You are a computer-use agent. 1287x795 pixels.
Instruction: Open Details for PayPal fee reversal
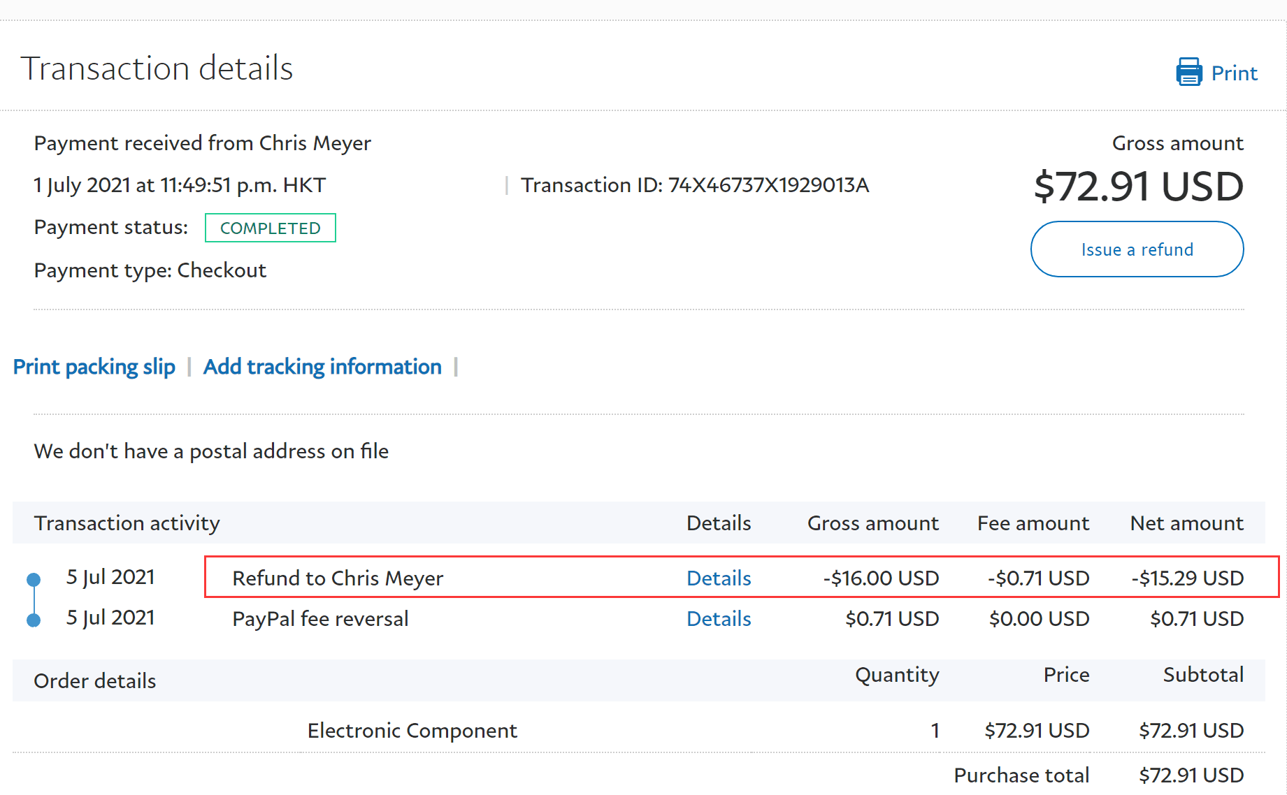(x=718, y=619)
